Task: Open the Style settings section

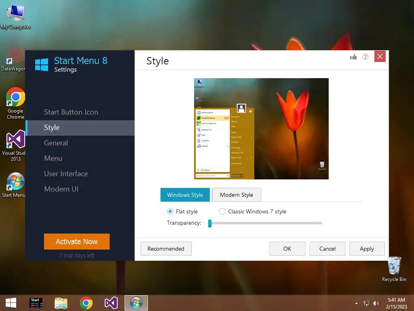Action: pyautogui.click(x=80, y=128)
